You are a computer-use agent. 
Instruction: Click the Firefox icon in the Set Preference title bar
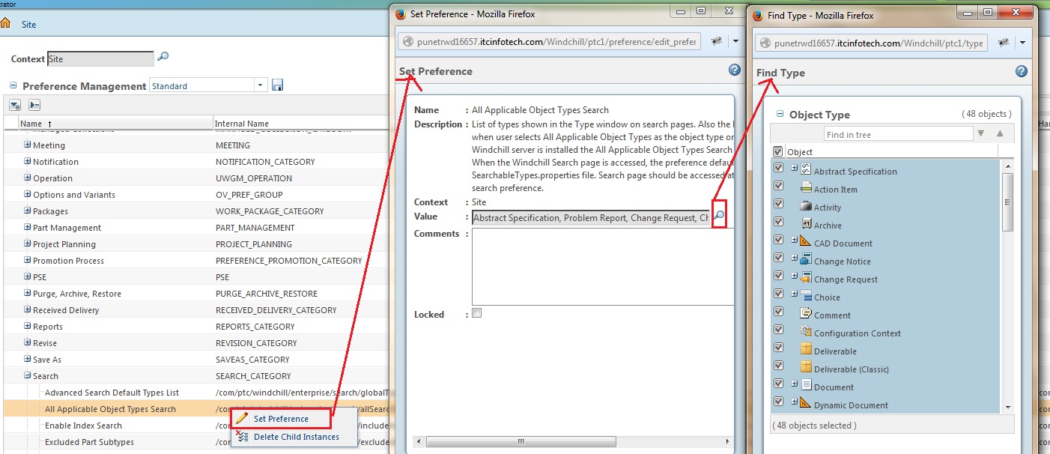click(x=400, y=13)
